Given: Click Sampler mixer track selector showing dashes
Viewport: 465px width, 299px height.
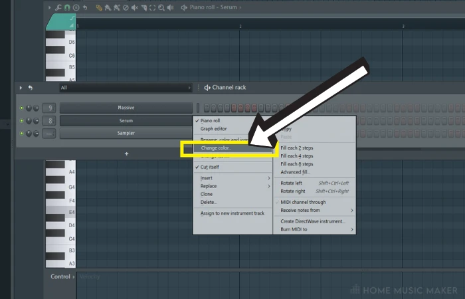Looking at the screenshot, I should coord(49,134).
